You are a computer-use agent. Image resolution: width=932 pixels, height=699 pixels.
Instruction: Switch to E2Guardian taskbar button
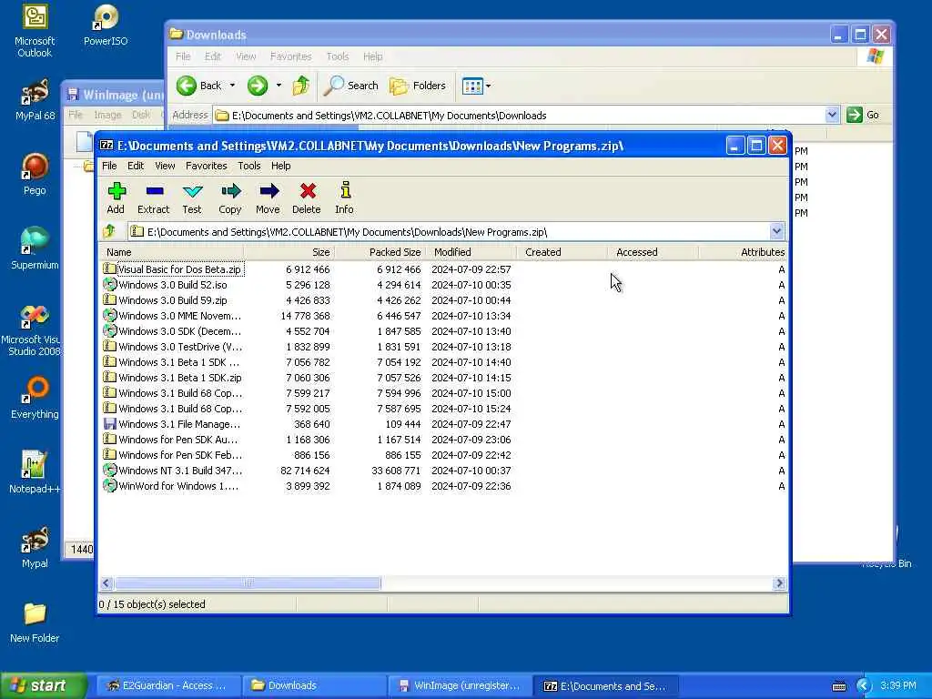pyautogui.click(x=167, y=685)
